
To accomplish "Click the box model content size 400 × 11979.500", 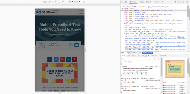I will point(175,69).
